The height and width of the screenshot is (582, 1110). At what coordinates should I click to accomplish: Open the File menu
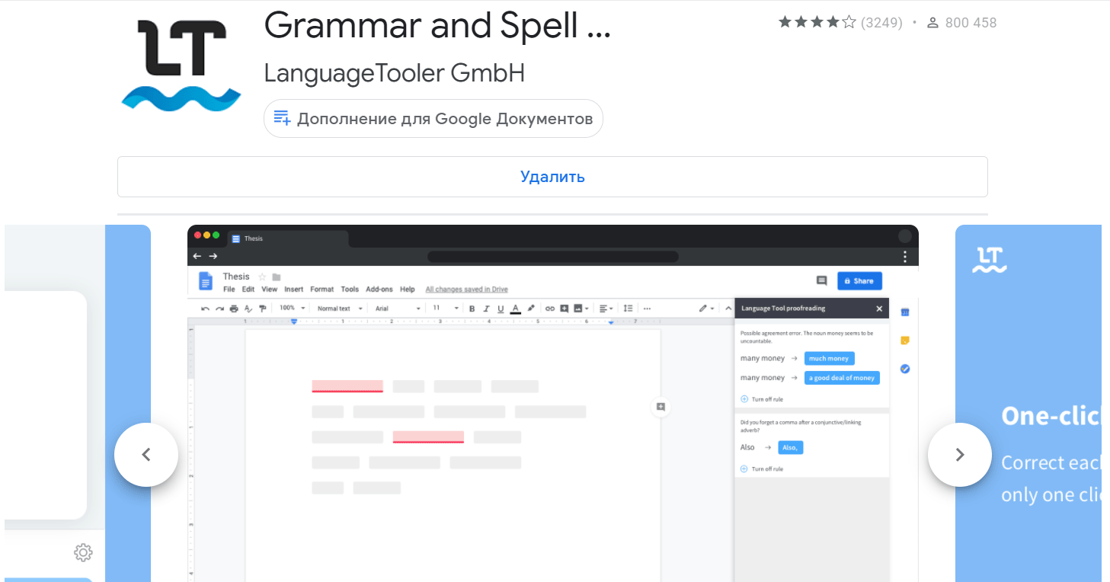tap(229, 289)
